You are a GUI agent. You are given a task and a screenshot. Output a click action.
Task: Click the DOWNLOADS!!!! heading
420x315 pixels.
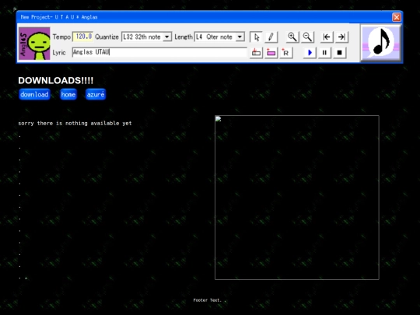coord(56,80)
